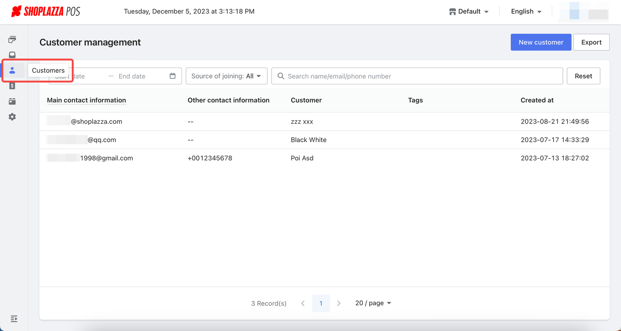The height and width of the screenshot is (331, 621).
Task: Open the Black White customer row
Action: coord(309,140)
